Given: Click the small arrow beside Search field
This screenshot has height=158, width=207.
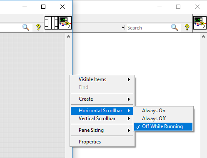Looking at the screenshot, I should click(123, 27).
